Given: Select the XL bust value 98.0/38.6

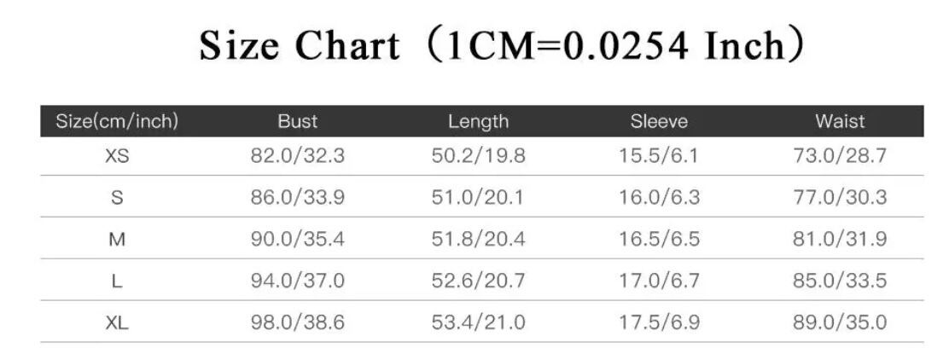Looking at the screenshot, I should [x=298, y=323].
